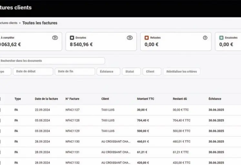Open the À compléter summary card amount
The height and width of the screenshot is (165, 241).
click(x=10, y=44)
